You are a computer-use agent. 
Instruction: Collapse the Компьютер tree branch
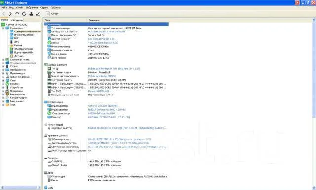[x=3, y=28]
